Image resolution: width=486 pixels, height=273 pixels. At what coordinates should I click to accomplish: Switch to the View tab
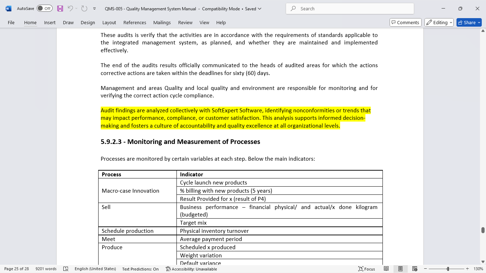[x=204, y=22]
